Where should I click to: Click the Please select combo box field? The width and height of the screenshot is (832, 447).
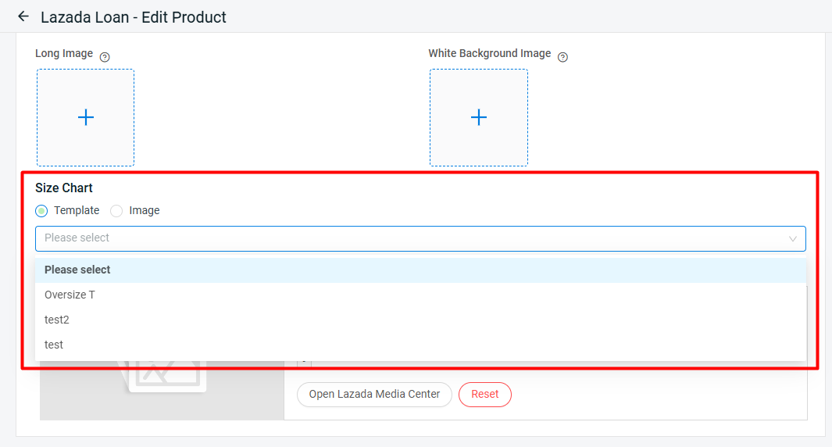[x=420, y=238]
